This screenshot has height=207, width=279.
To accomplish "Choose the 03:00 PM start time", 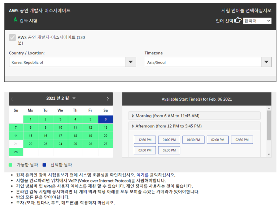I will (145, 150).
